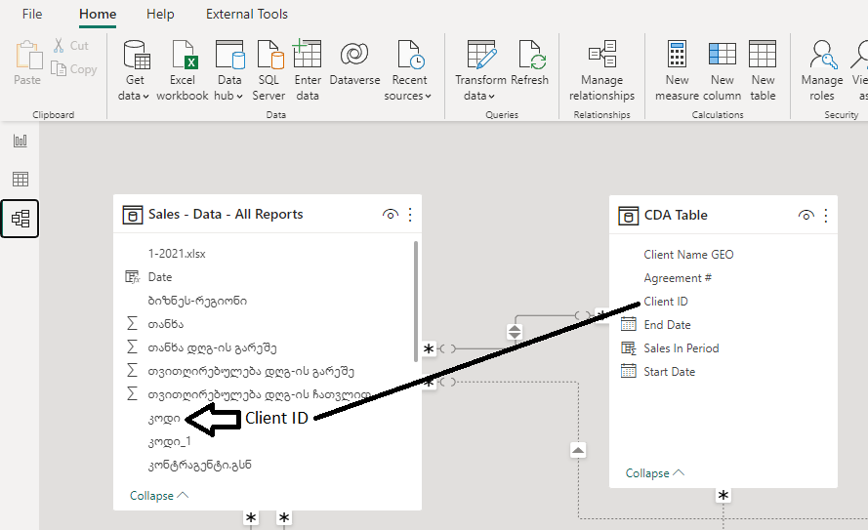
Task: Open the Get data dropdown
Action: tap(134, 70)
